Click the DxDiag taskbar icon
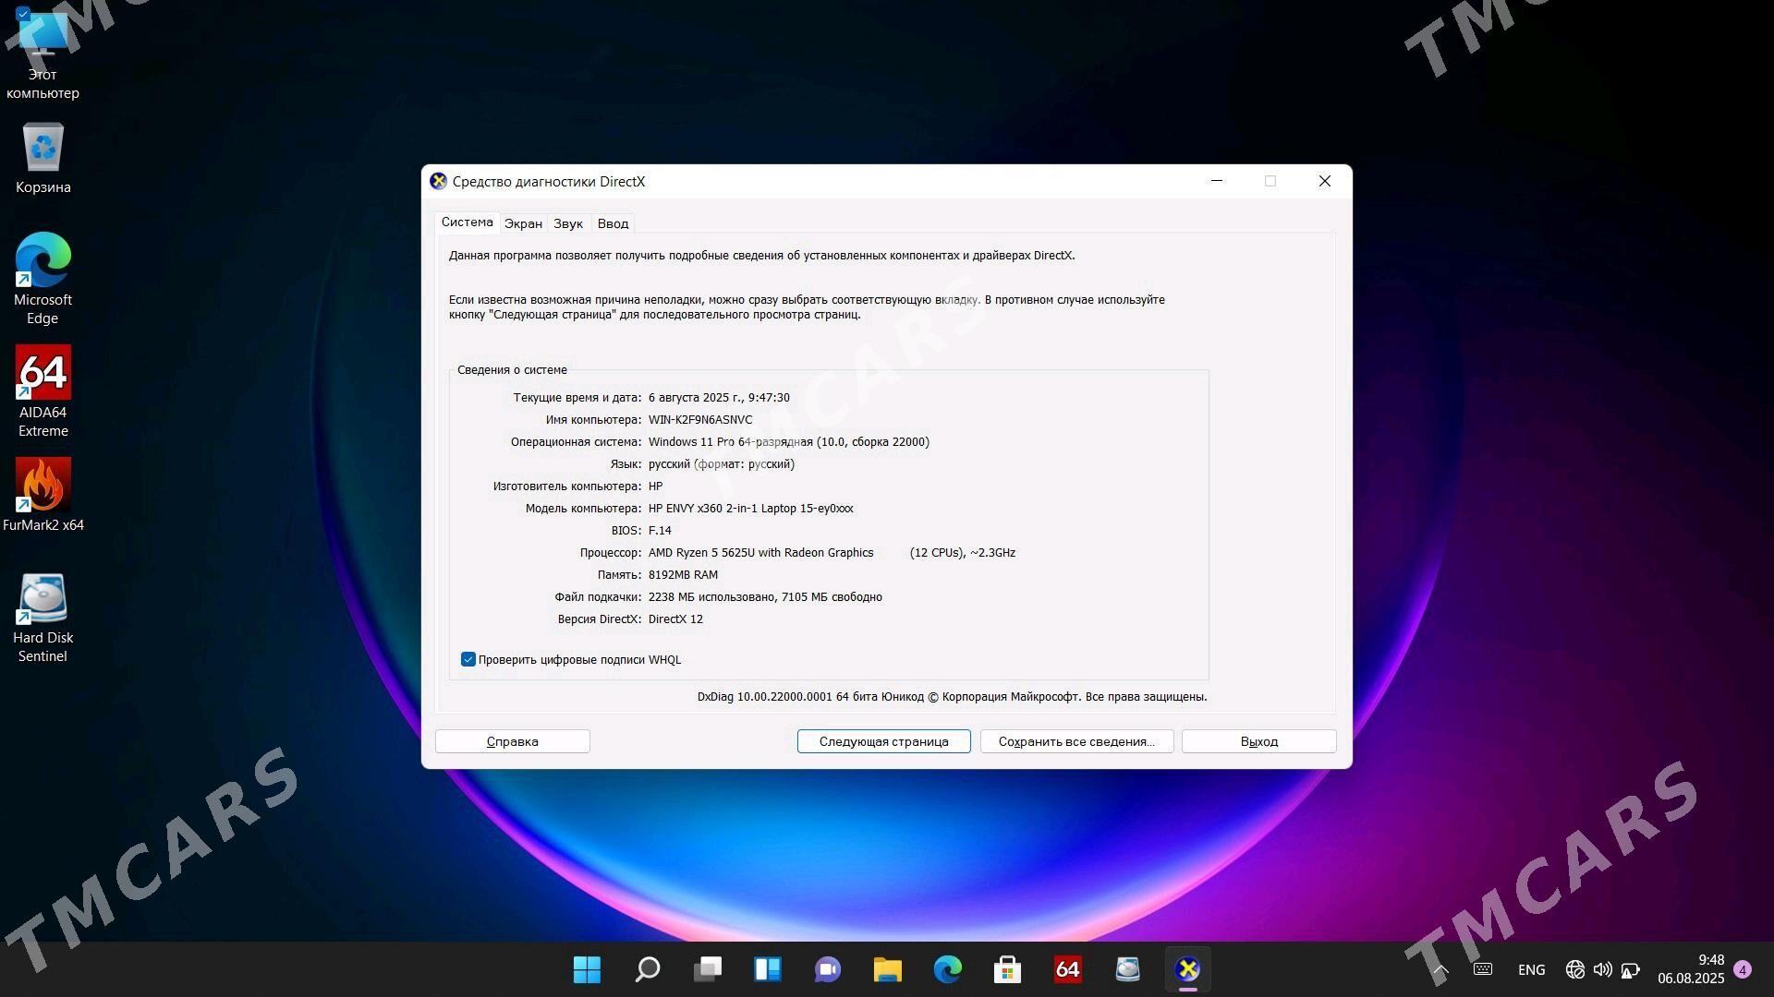The image size is (1774, 997). tap(1188, 969)
